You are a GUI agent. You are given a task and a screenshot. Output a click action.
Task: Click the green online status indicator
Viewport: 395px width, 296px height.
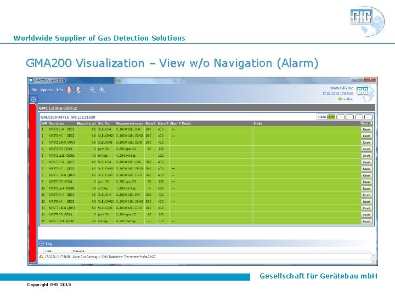tap(340, 99)
